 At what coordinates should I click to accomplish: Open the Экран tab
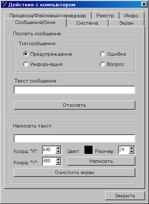click(126, 23)
